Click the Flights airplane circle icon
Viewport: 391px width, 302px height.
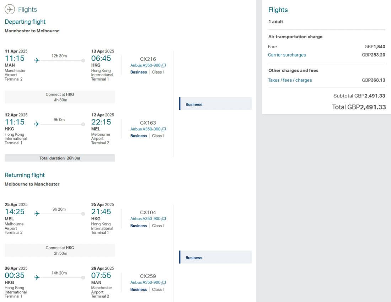click(x=10, y=9)
